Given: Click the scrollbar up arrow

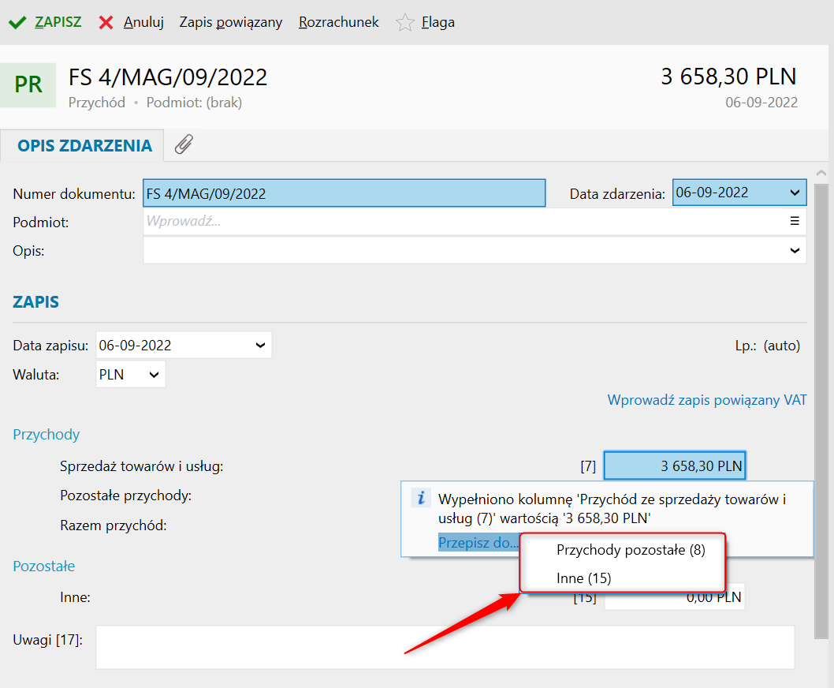Looking at the screenshot, I should pos(821,173).
